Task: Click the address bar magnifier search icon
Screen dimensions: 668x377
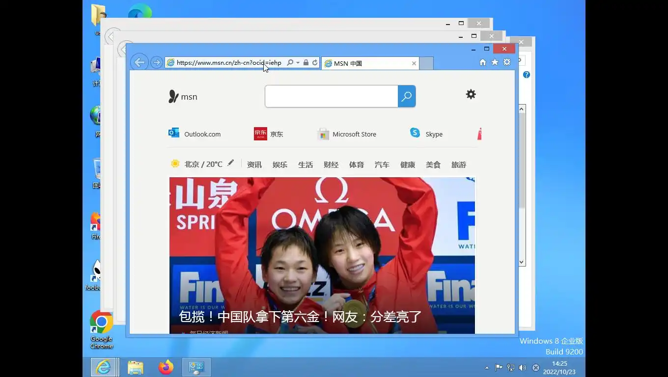Action: tap(290, 63)
